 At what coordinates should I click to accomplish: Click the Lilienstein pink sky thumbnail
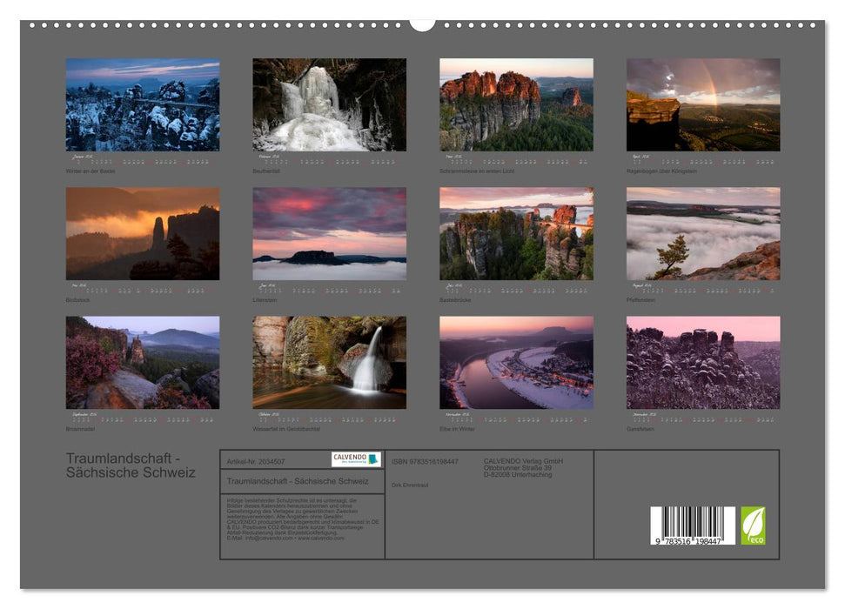[329, 233]
